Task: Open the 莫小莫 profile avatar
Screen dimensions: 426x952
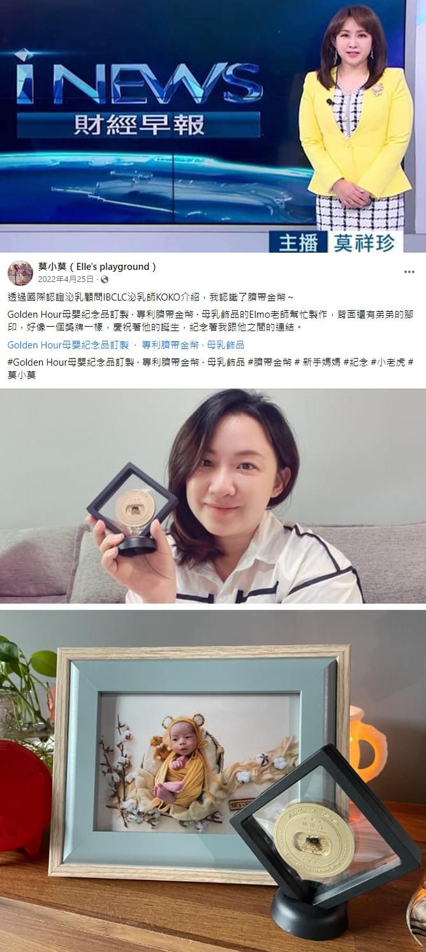Action: pyautogui.click(x=20, y=273)
